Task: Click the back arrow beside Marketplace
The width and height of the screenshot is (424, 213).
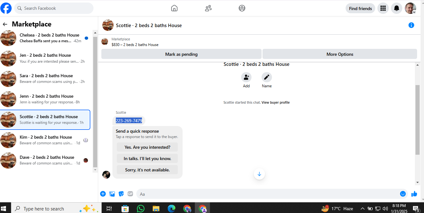Action: coord(5,24)
